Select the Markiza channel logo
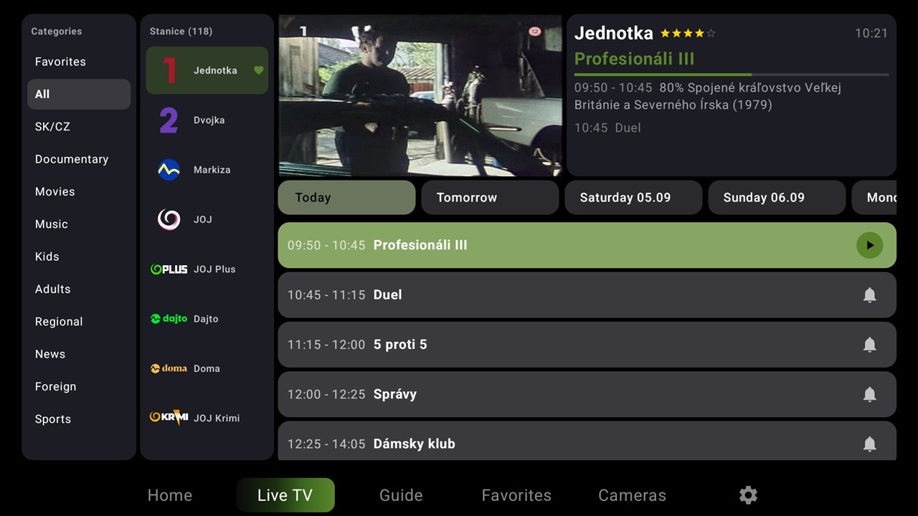This screenshot has height=516, width=918. coord(169,170)
